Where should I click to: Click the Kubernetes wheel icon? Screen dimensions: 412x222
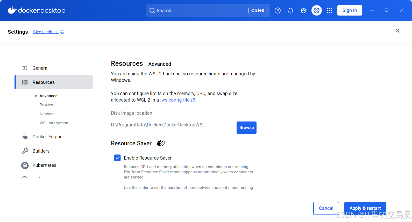pos(25,165)
